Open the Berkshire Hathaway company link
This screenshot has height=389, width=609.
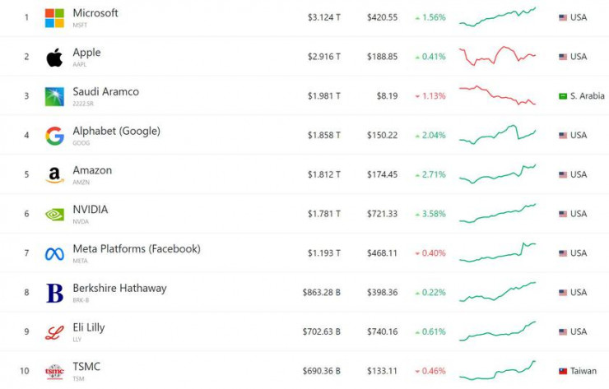click(x=119, y=288)
